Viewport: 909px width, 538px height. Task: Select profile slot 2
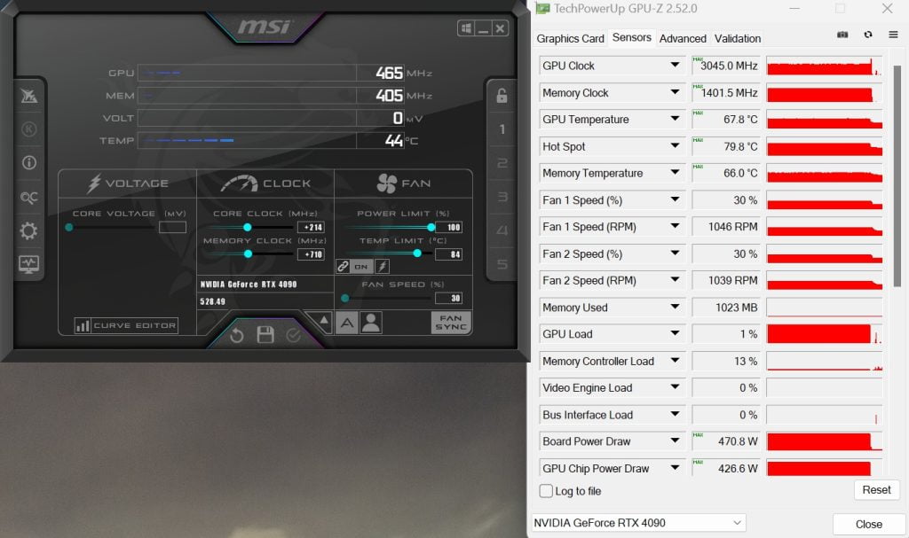coord(502,163)
